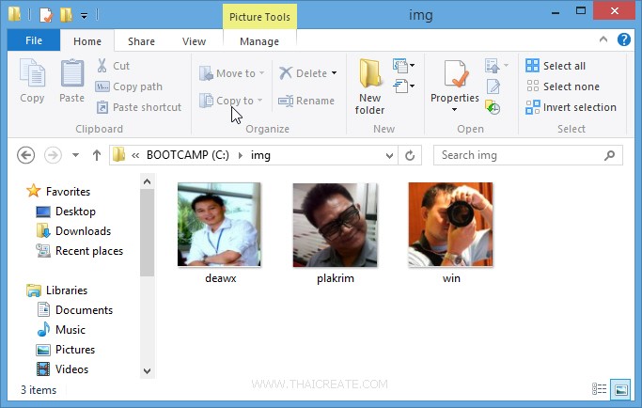Image resolution: width=642 pixels, height=408 pixels.
Task: Refresh the img folder view
Action: click(410, 155)
